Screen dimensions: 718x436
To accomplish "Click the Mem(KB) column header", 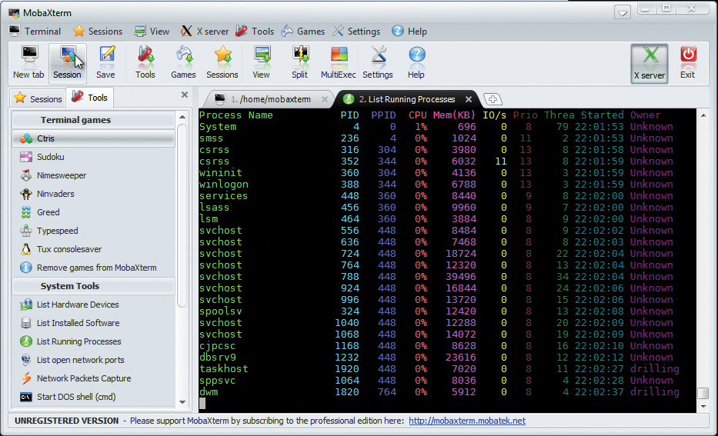I will (x=454, y=115).
